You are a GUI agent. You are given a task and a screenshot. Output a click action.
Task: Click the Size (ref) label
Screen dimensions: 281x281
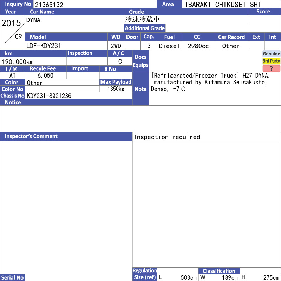pos(145,277)
